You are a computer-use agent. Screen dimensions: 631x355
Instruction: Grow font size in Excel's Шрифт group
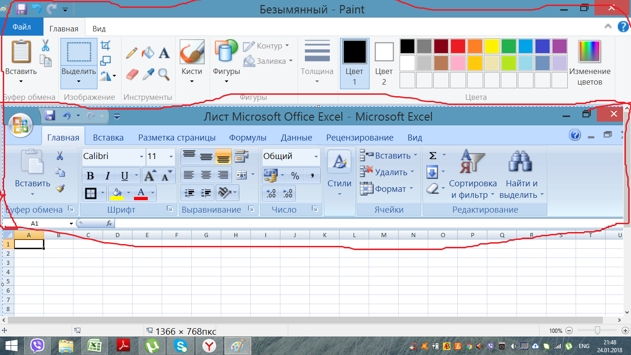(x=150, y=176)
